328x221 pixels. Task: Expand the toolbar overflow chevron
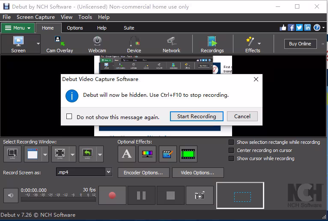click(323, 44)
